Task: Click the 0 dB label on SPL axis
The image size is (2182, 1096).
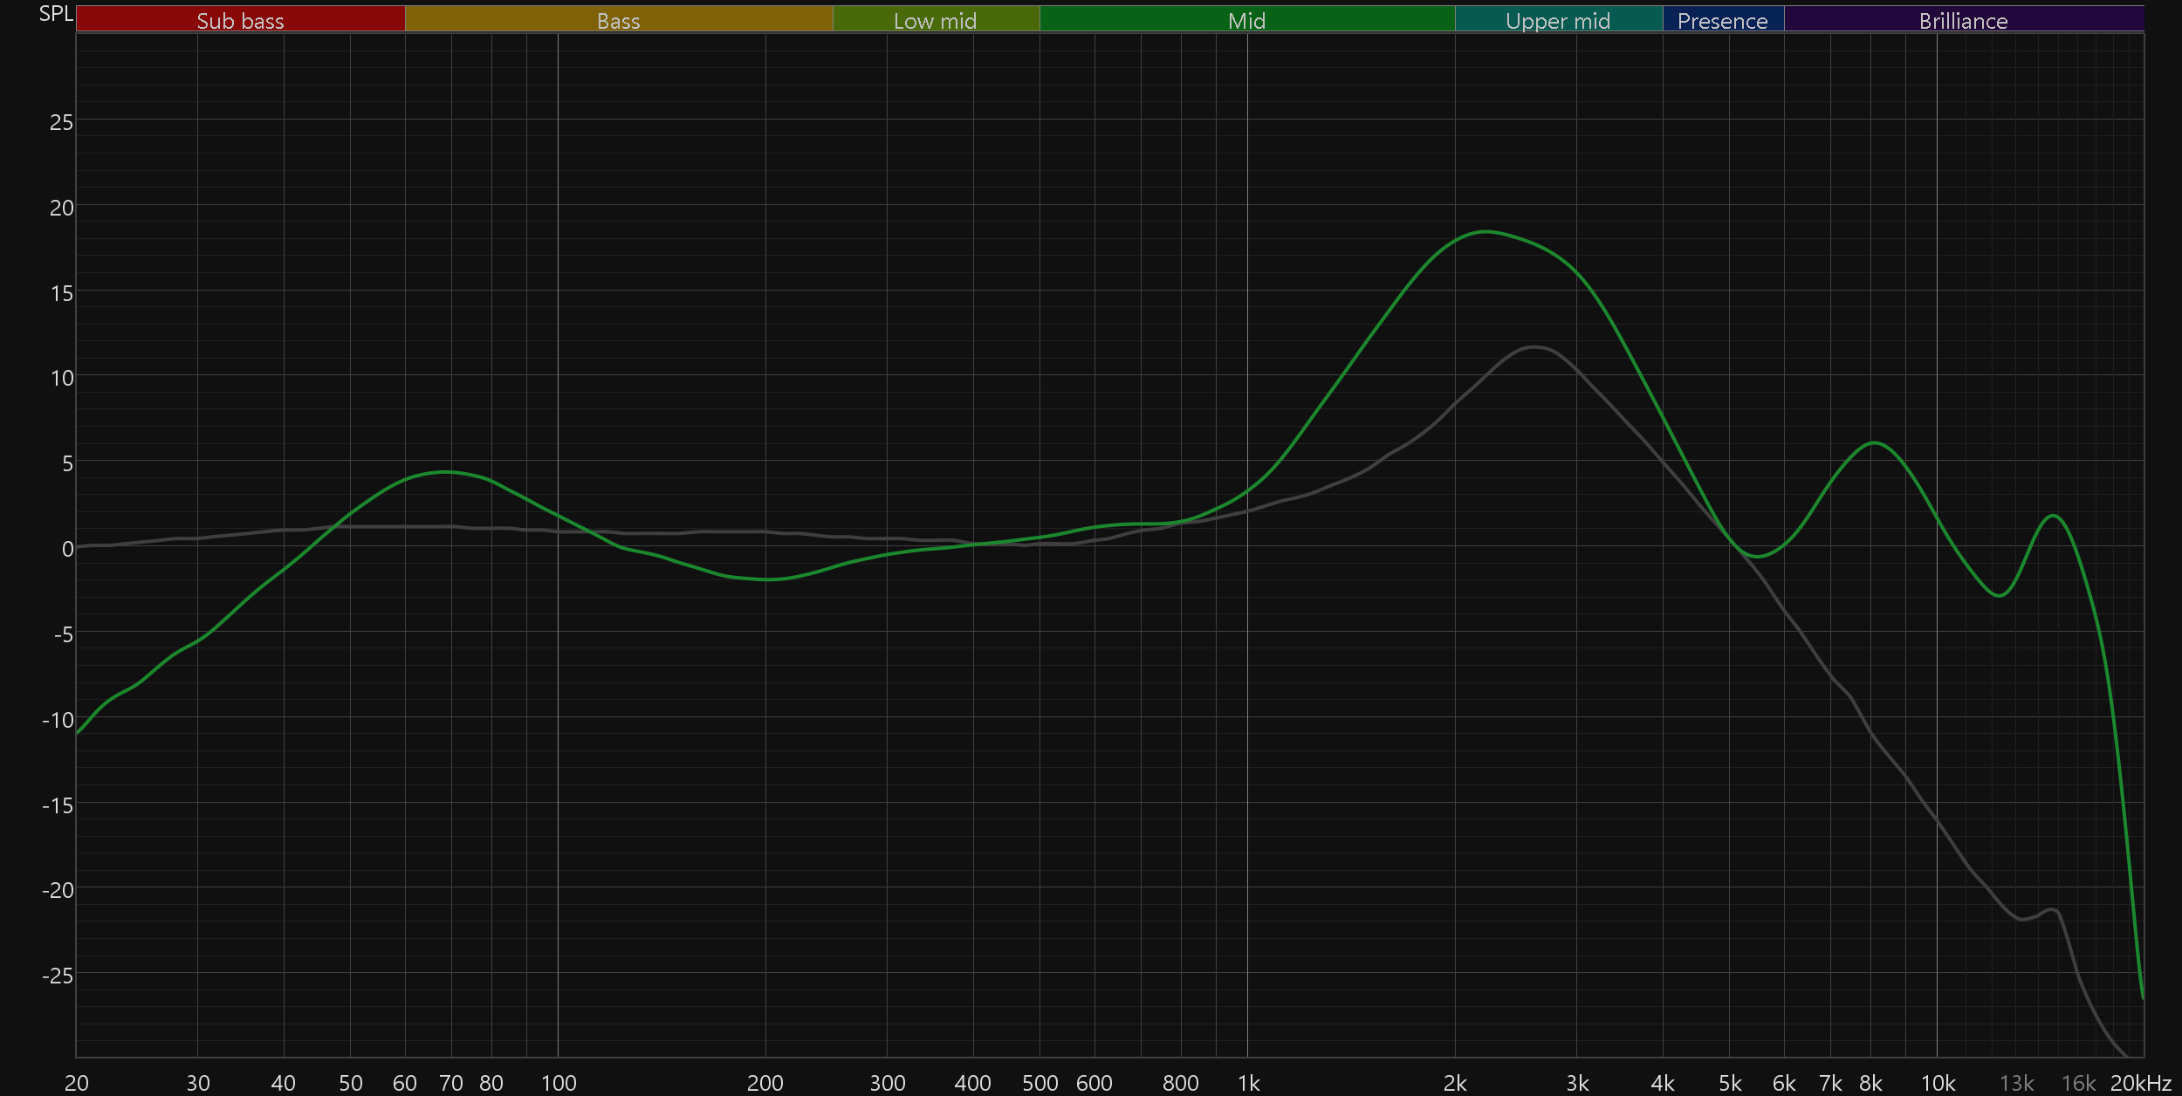Action: tap(67, 549)
